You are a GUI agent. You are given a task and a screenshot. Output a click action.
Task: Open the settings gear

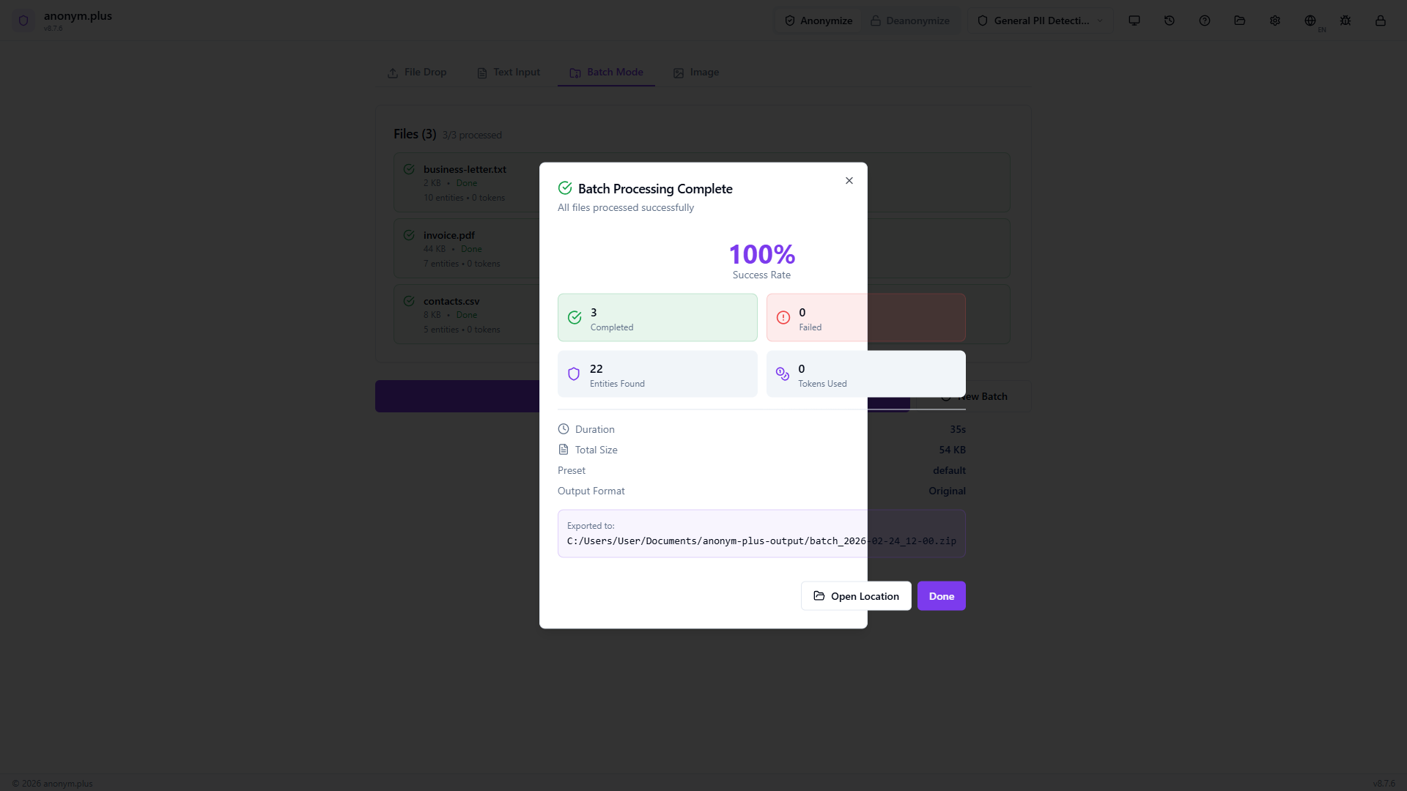(x=1274, y=20)
